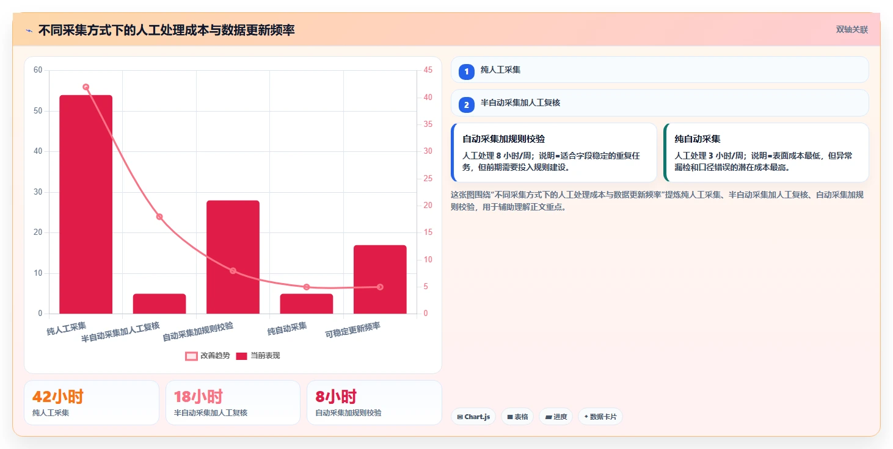
Task: Click the lightning icon beside the title
Action: pyautogui.click(x=29, y=30)
